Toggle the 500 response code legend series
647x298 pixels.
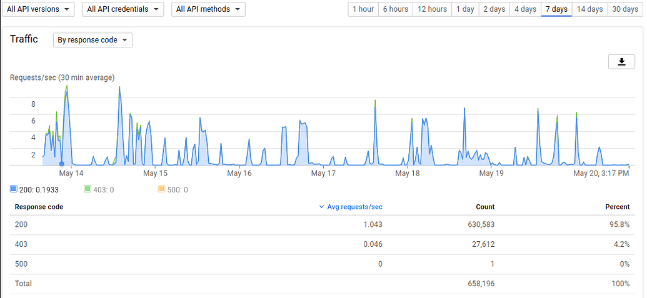coord(161,189)
